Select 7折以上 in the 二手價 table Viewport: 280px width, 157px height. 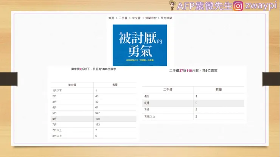coord(150,117)
